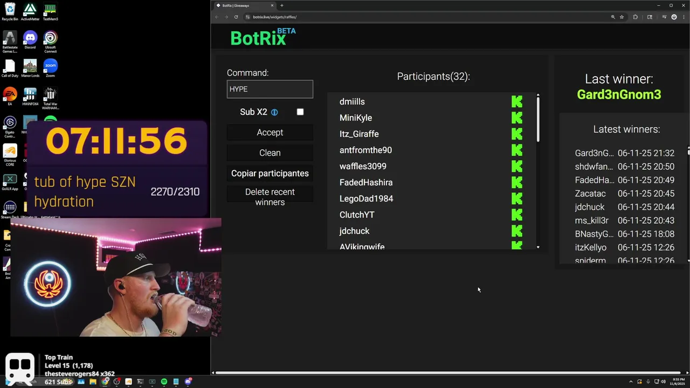
Task: Enable the Sub X2 checkbox
Action: pyautogui.click(x=300, y=112)
